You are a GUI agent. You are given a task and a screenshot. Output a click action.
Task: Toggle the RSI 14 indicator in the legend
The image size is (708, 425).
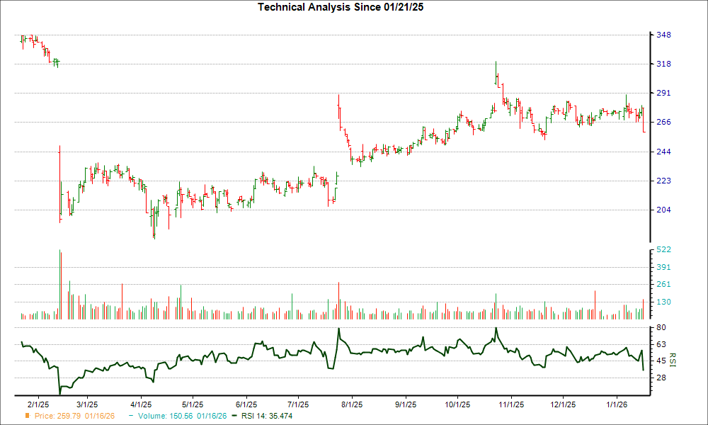click(265, 417)
